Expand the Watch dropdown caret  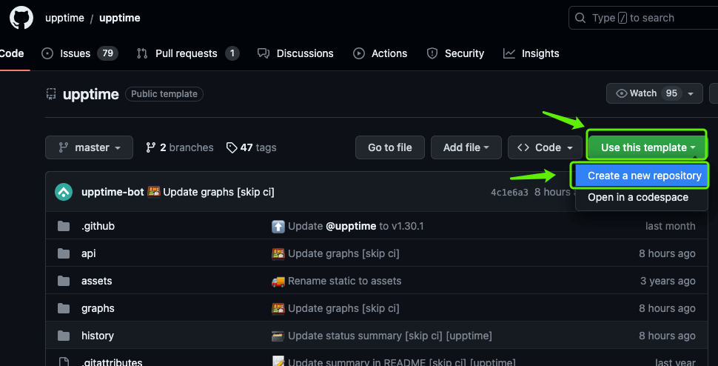point(691,94)
